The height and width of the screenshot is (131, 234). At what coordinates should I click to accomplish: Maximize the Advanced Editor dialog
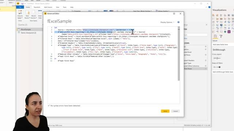tap(174, 13)
